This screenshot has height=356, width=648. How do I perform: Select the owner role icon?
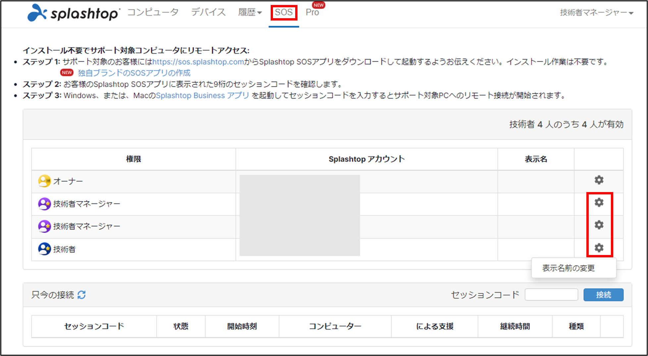click(44, 180)
